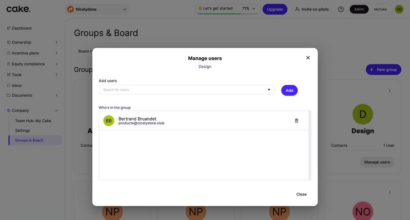Click the Add button in dialog
This screenshot has width=410, height=220.
(x=289, y=90)
